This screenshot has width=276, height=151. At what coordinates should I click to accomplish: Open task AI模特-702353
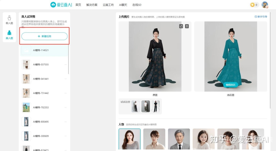(44, 108)
